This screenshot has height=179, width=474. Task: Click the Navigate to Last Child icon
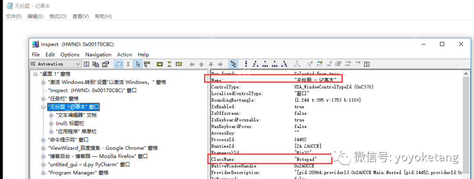[x=284, y=64]
